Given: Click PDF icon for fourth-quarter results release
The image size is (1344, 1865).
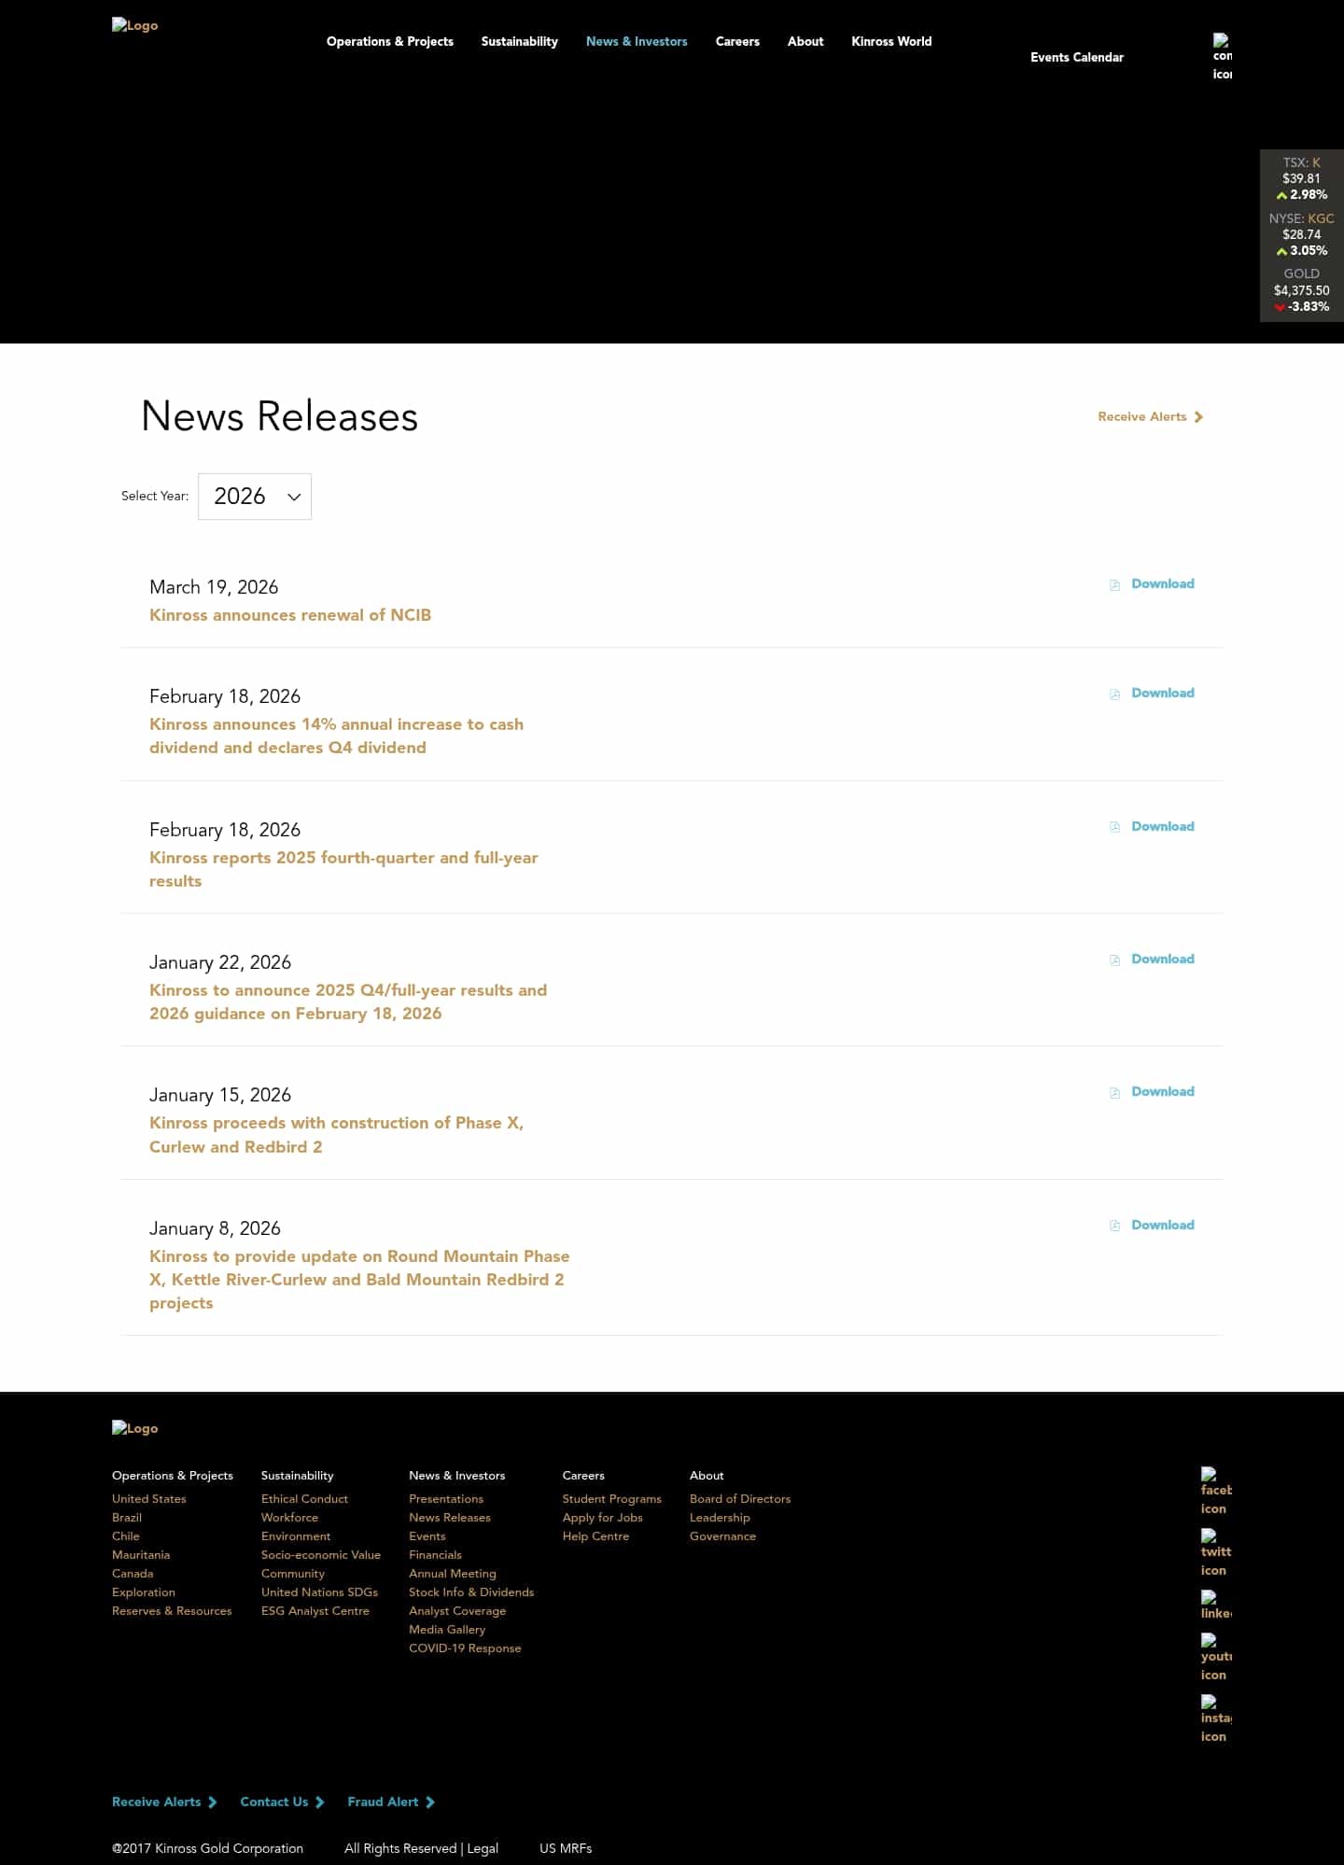Looking at the screenshot, I should [x=1114, y=827].
